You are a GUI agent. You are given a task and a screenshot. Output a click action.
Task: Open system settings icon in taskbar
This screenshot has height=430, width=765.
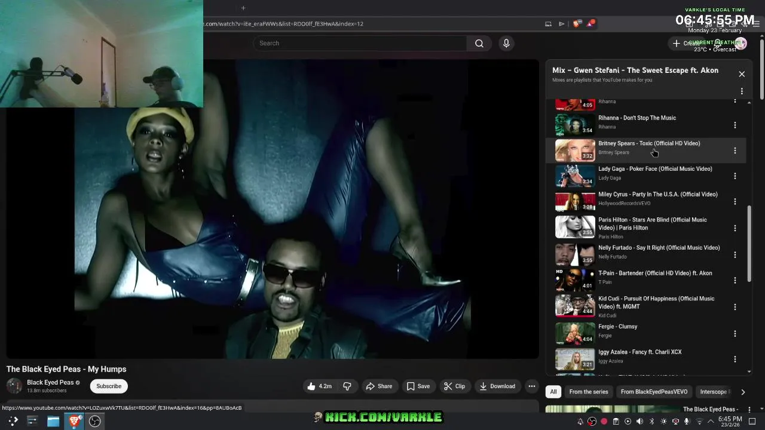pyautogui.click(x=32, y=421)
